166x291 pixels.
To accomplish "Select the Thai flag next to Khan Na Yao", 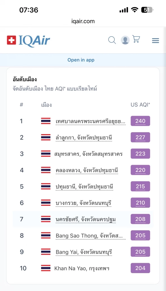I will point(46,268).
